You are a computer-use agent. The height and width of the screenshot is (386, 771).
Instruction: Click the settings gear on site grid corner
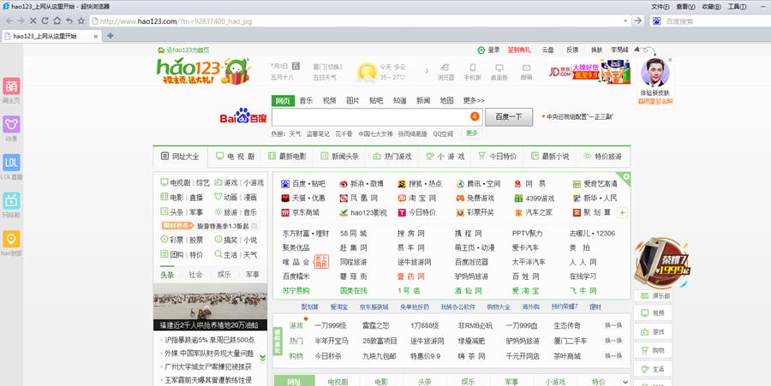pos(626,177)
